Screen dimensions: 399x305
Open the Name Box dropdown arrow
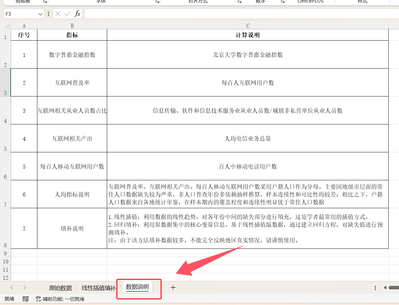click(40, 14)
